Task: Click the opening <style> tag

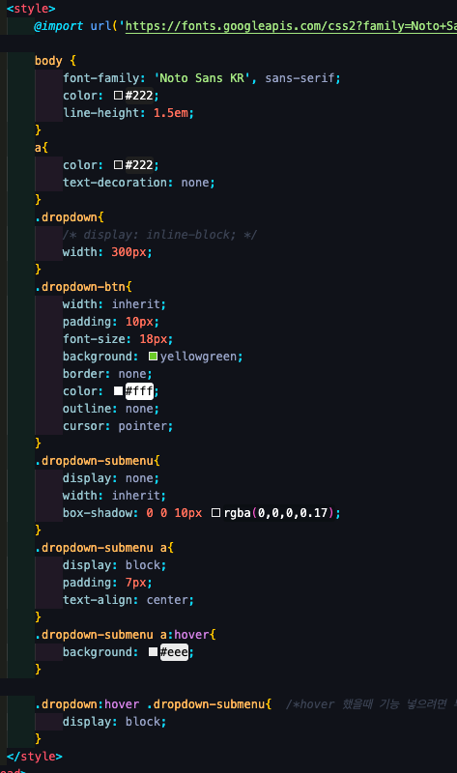Action: (31, 9)
